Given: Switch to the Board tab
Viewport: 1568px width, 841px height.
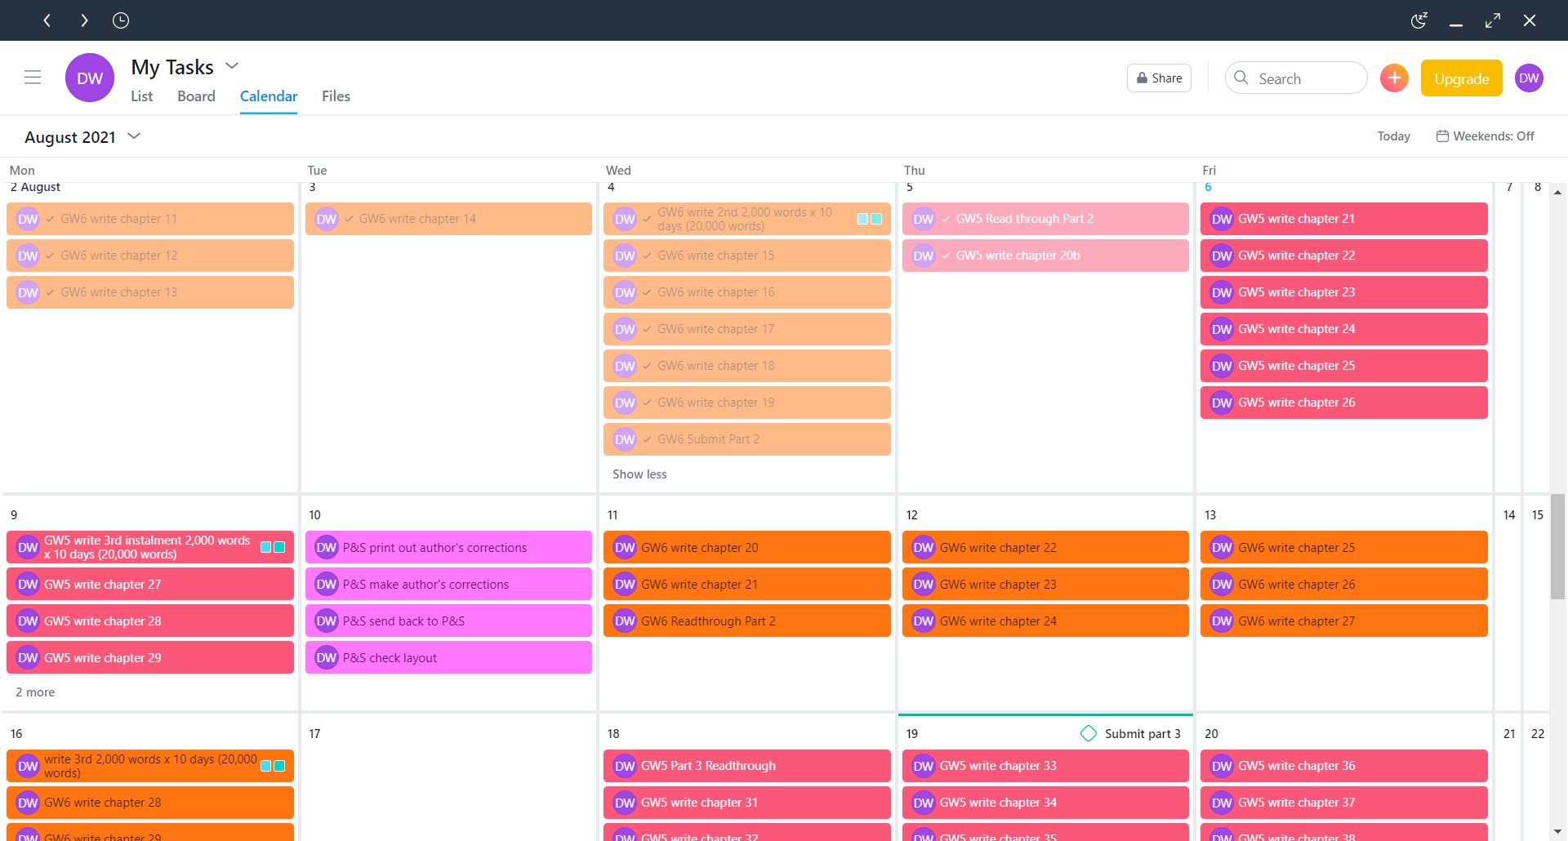Looking at the screenshot, I should coord(196,96).
